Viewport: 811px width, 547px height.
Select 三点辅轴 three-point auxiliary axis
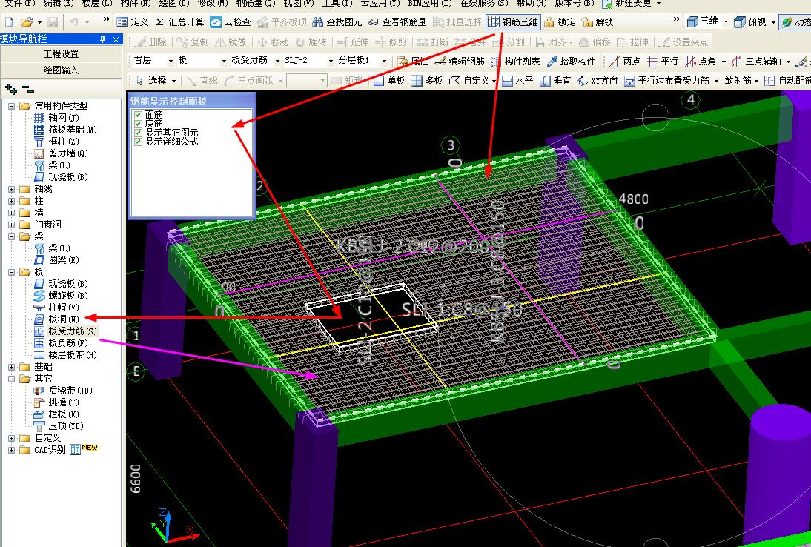tap(755, 61)
